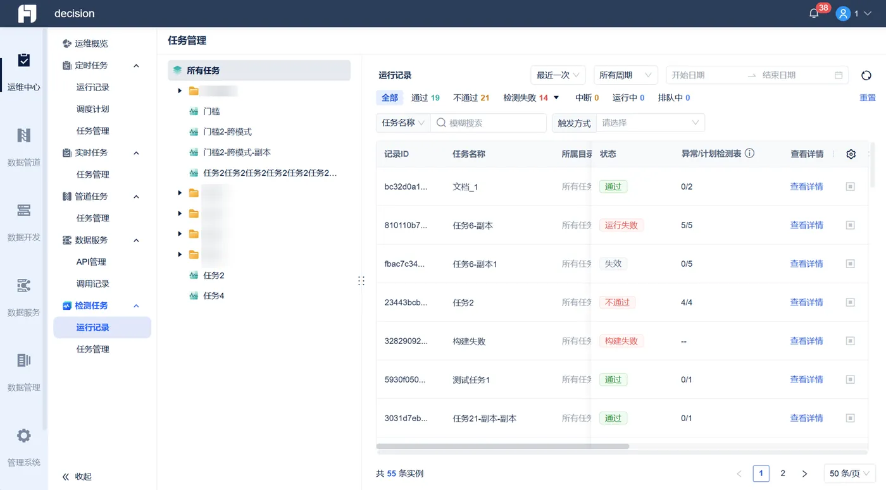Click the row action icon for 任务6-副本1
The height and width of the screenshot is (490, 886).
(851, 264)
